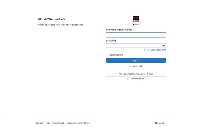
Task: Click the Dépôt de projets description text
Action: pyautogui.click(x=61, y=25)
